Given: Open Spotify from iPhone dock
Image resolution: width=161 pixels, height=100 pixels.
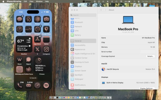Looking at the screenshot, I should (46, 85).
